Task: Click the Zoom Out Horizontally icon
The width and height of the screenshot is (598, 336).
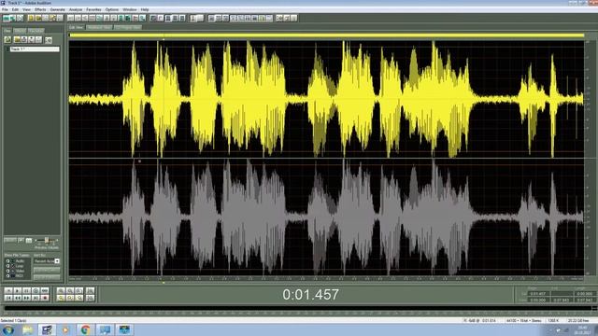Action: [x=70, y=291]
